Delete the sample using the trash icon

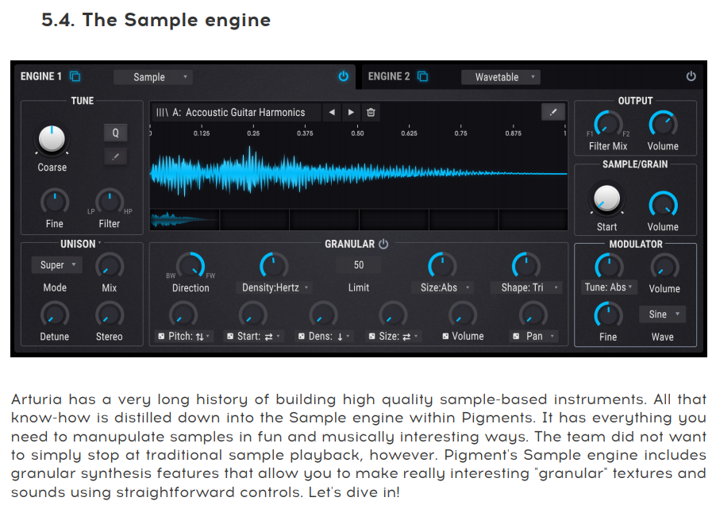coord(371,113)
